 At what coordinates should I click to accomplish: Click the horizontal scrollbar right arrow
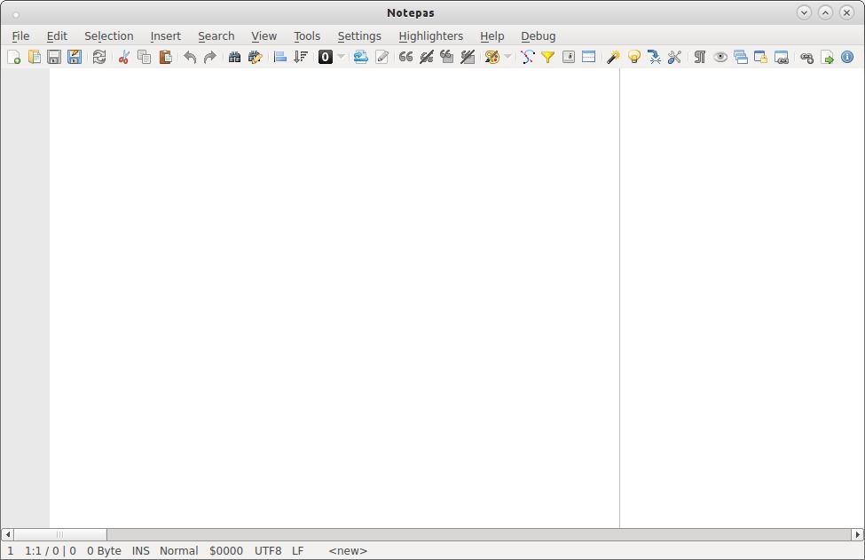857,534
